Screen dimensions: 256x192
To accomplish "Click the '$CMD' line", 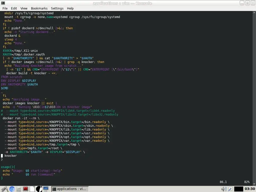I will tap(4, 88).
